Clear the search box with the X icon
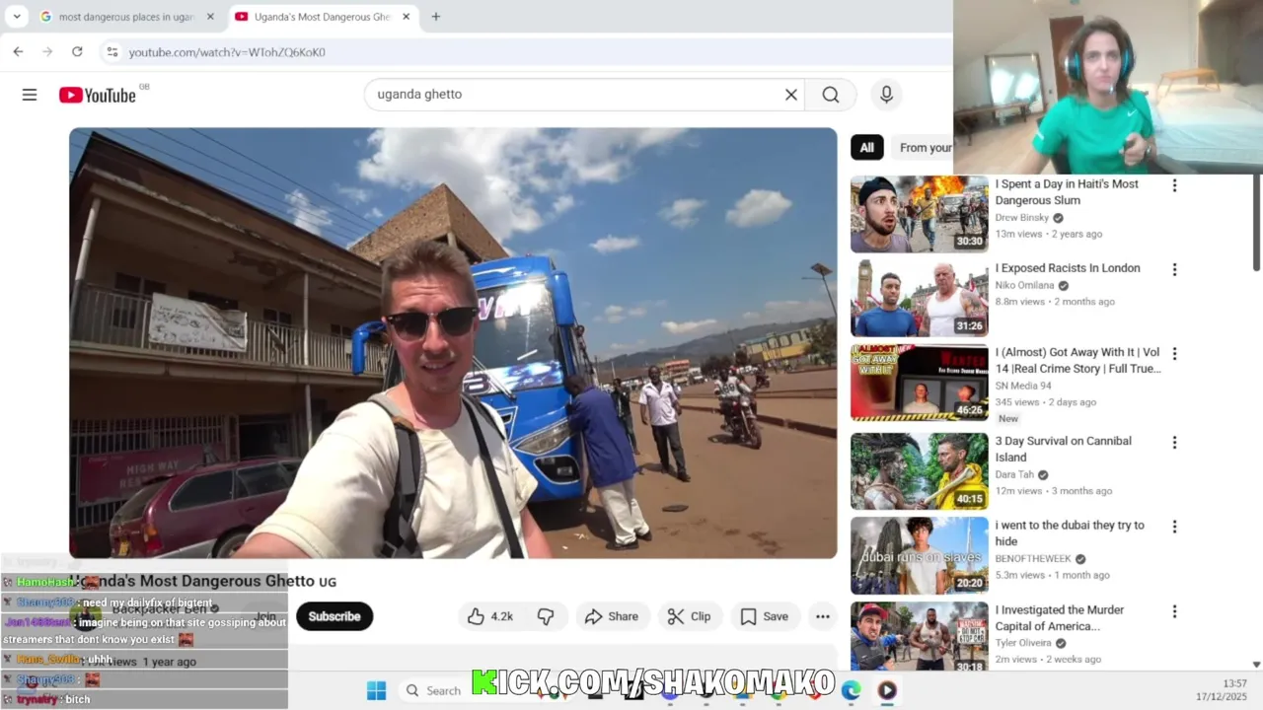This screenshot has width=1263, height=710. point(790,95)
